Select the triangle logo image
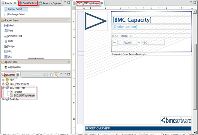 (x=96, y=21)
